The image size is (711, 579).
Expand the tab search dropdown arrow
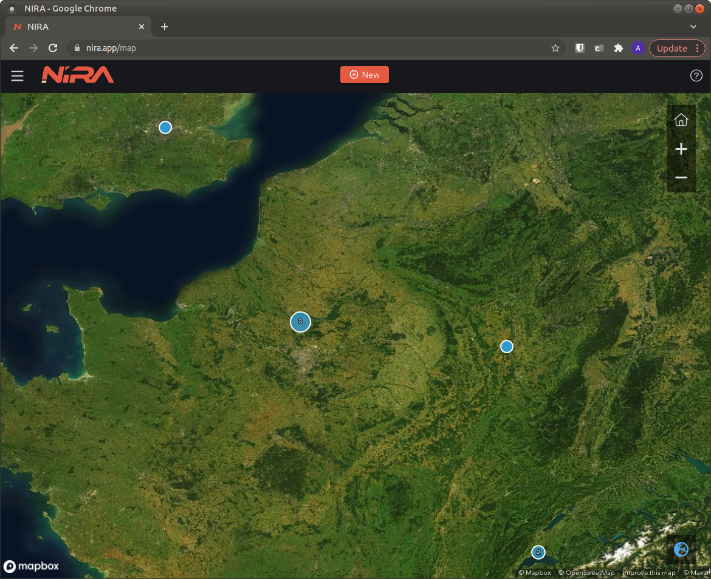pyautogui.click(x=693, y=27)
